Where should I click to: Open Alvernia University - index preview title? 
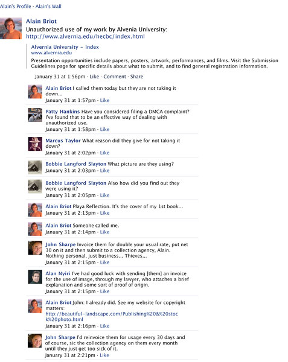[x=65, y=47]
